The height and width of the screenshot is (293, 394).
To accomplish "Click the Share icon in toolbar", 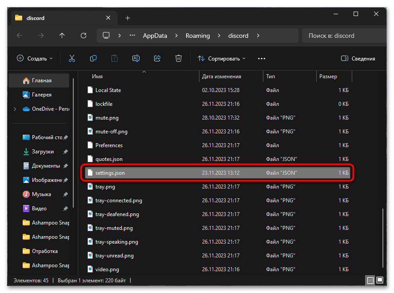I will coord(157,58).
